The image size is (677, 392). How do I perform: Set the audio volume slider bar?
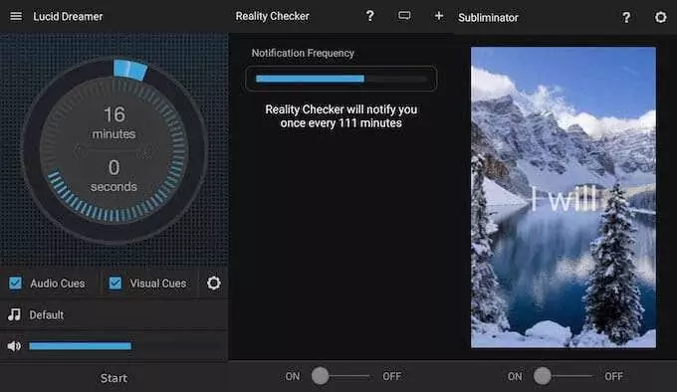[x=124, y=346]
